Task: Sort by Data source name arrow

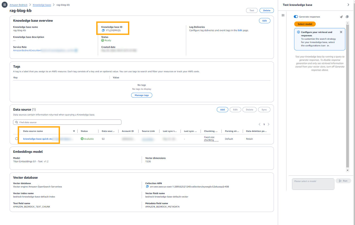Action: pyautogui.click(x=74, y=131)
